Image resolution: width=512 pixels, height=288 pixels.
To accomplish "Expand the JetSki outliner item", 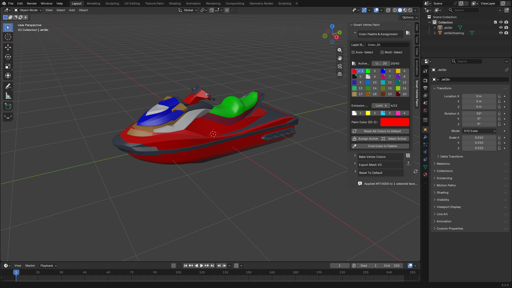I will pos(435,28).
